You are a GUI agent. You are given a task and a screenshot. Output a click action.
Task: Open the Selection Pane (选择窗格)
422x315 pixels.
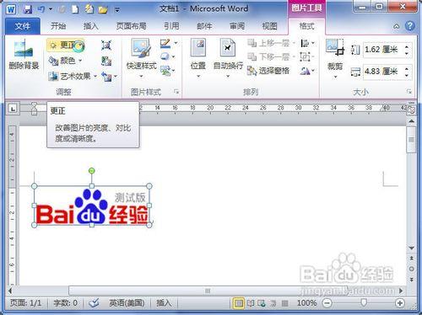[268, 71]
